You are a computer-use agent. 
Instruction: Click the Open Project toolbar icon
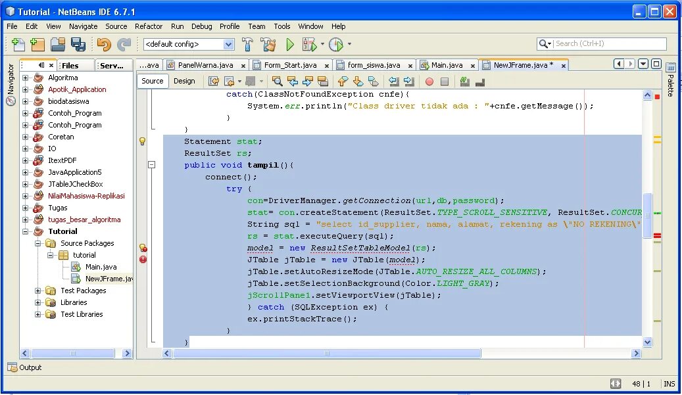58,44
